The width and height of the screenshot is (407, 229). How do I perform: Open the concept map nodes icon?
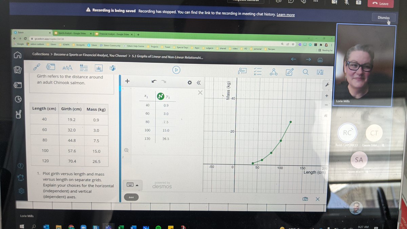[x=273, y=71]
